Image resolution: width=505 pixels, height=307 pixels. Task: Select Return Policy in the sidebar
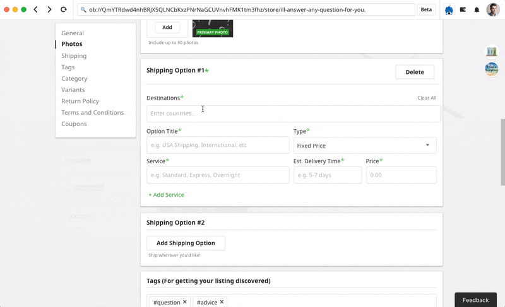(80, 101)
